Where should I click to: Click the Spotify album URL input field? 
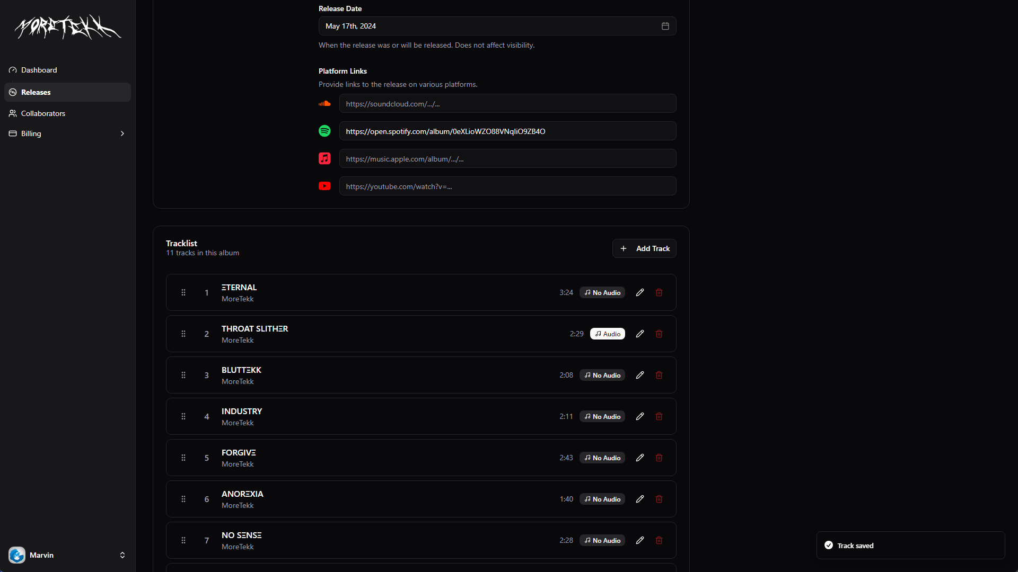(x=507, y=131)
